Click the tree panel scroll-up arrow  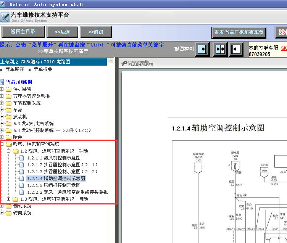(111, 61)
